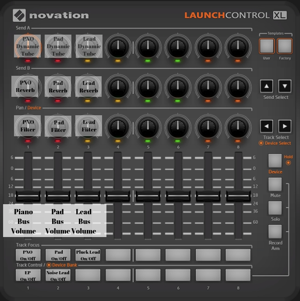300x301 pixels.
Task: Click Track Focus button of channel 5
Action: point(148,255)
